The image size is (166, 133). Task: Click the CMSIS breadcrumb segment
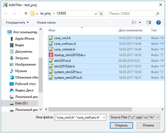tap(61, 13)
